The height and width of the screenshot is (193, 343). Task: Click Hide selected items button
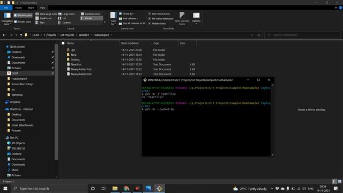[x=182, y=19]
